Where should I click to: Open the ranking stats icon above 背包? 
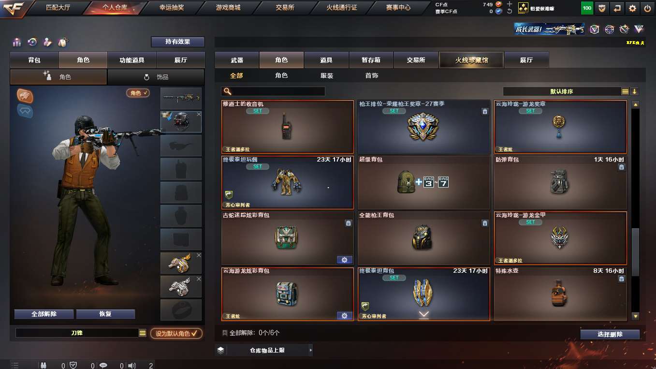point(17,42)
